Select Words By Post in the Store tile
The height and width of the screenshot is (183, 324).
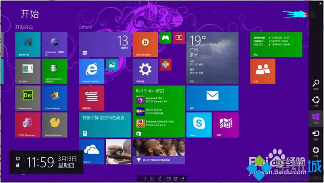tap(154, 112)
